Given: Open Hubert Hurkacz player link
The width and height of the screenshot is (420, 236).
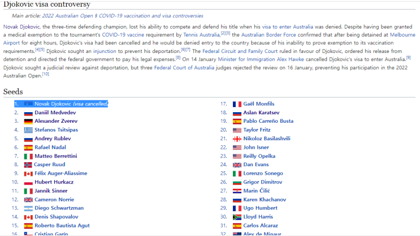Looking at the screenshot, I should point(54,182).
